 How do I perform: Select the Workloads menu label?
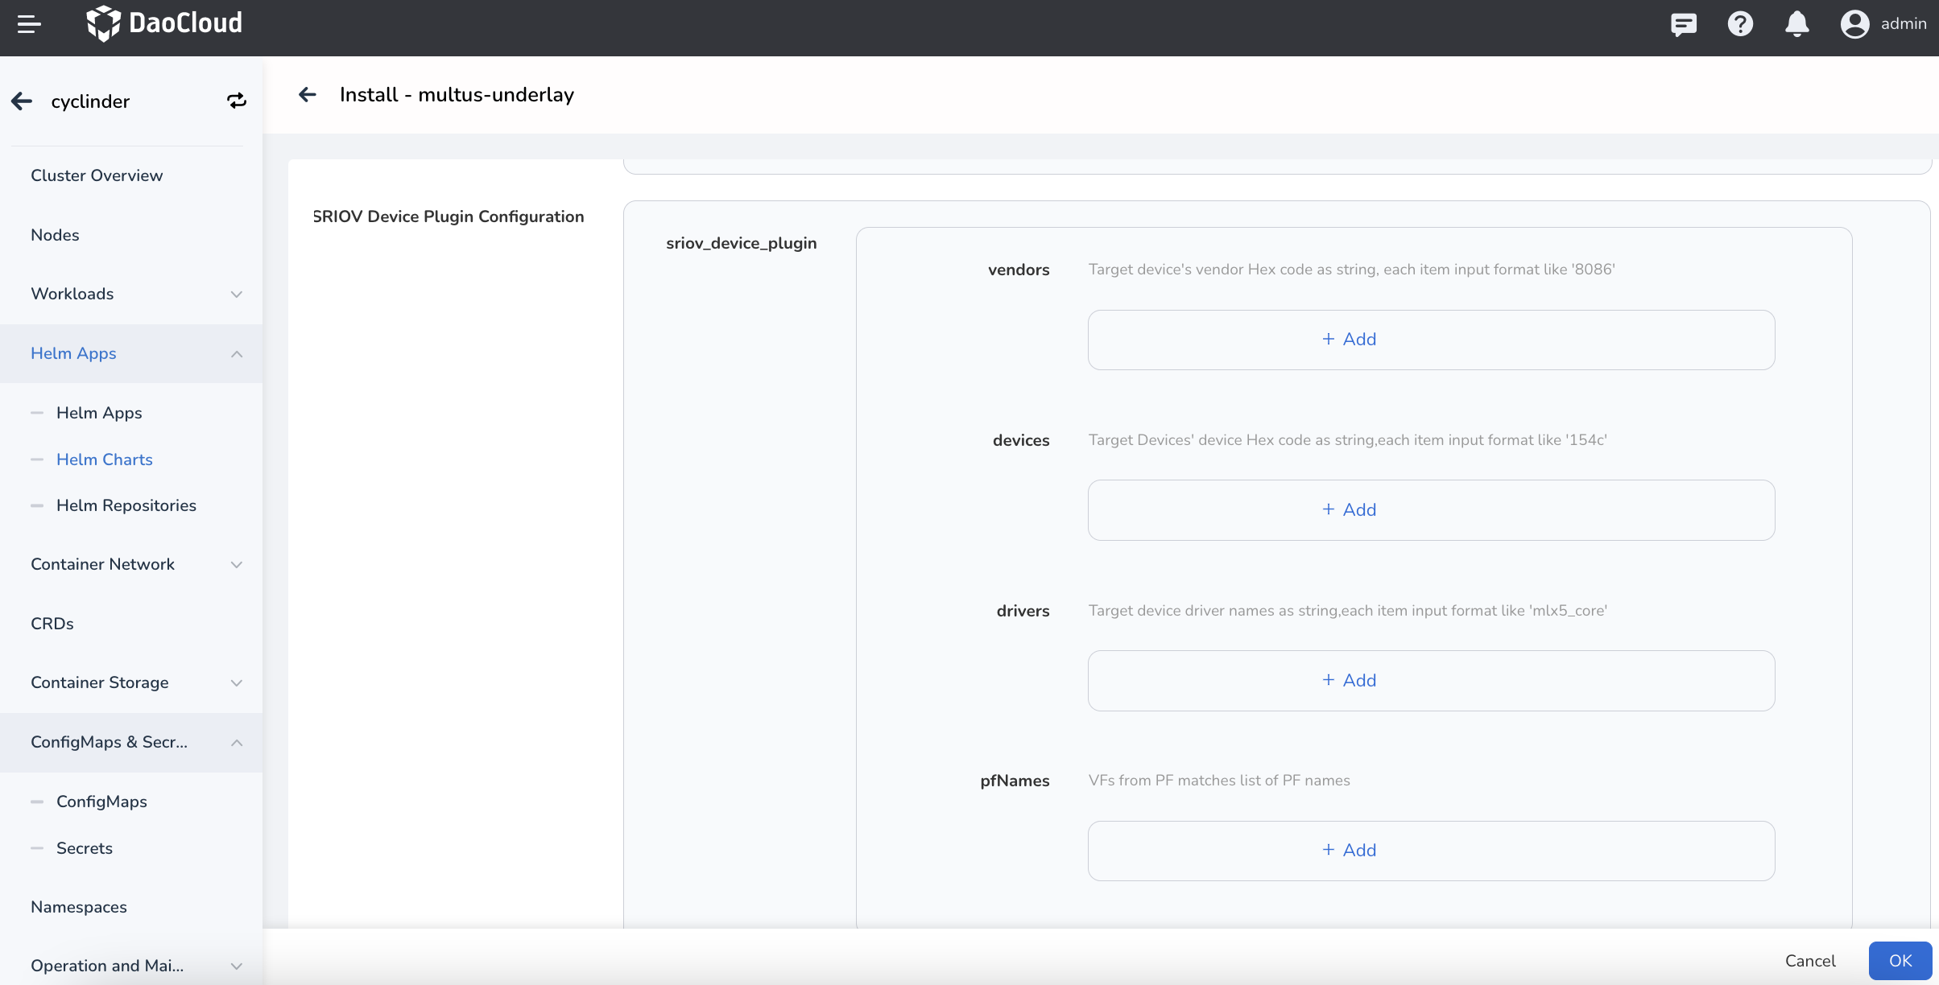[72, 294]
